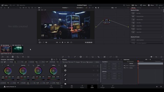Select the Directional Blur effect

click(x=146, y=16)
